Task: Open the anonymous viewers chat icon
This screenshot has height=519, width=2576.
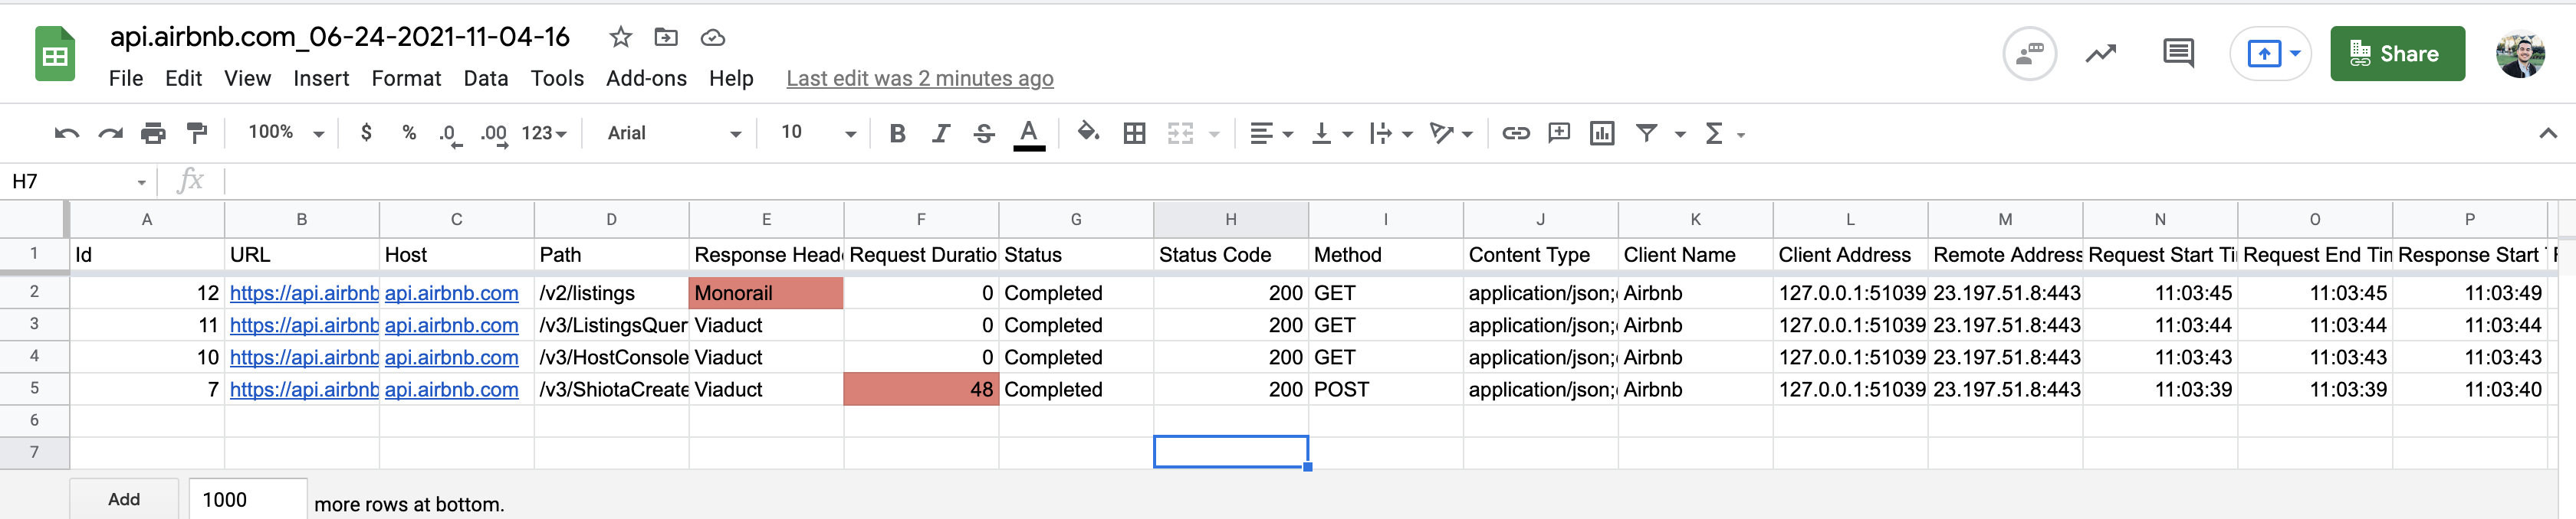Action: tap(2030, 54)
